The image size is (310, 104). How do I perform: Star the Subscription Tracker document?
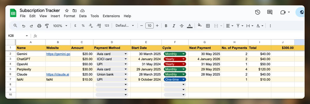coord(67,11)
